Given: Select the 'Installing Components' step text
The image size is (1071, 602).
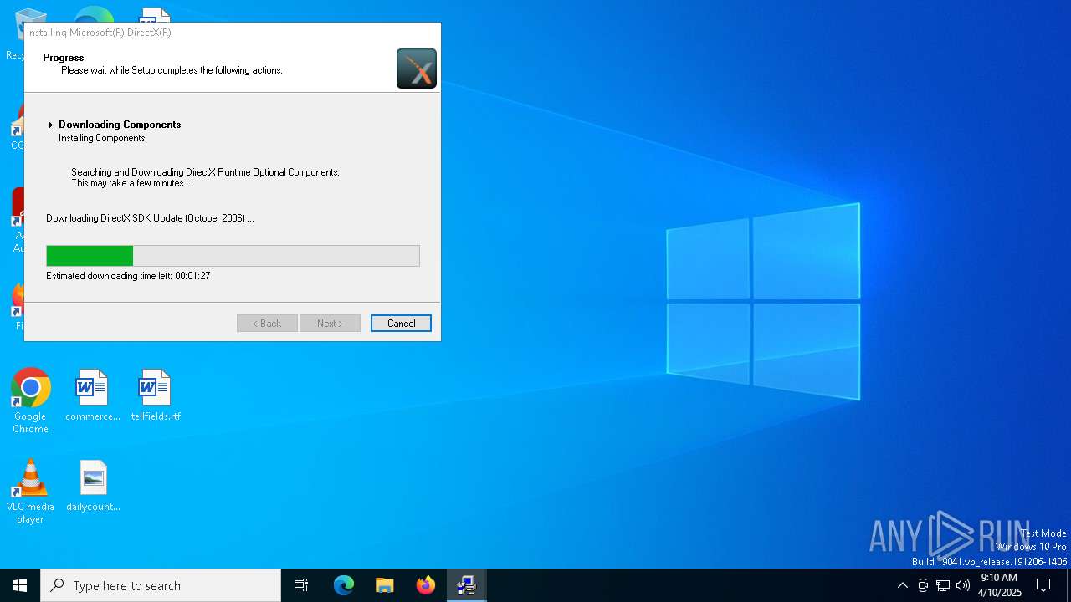Looking at the screenshot, I should click(102, 138).
